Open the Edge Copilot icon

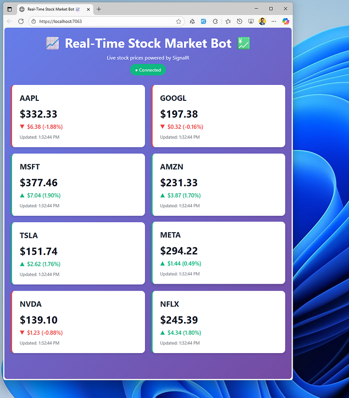pos(286,21)
